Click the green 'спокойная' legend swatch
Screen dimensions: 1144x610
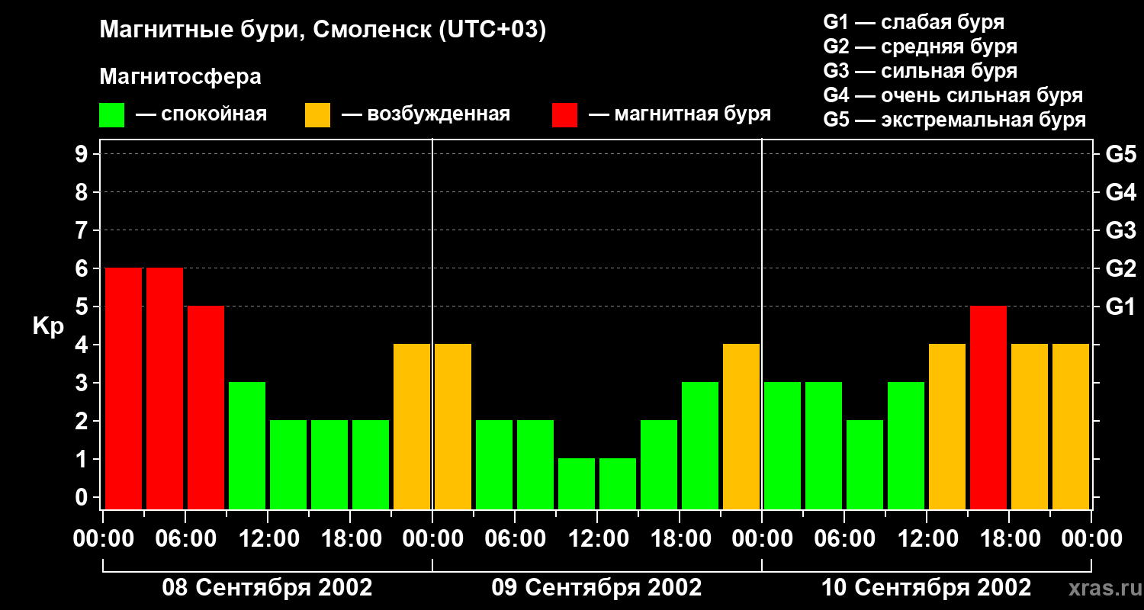click(112, 115)
